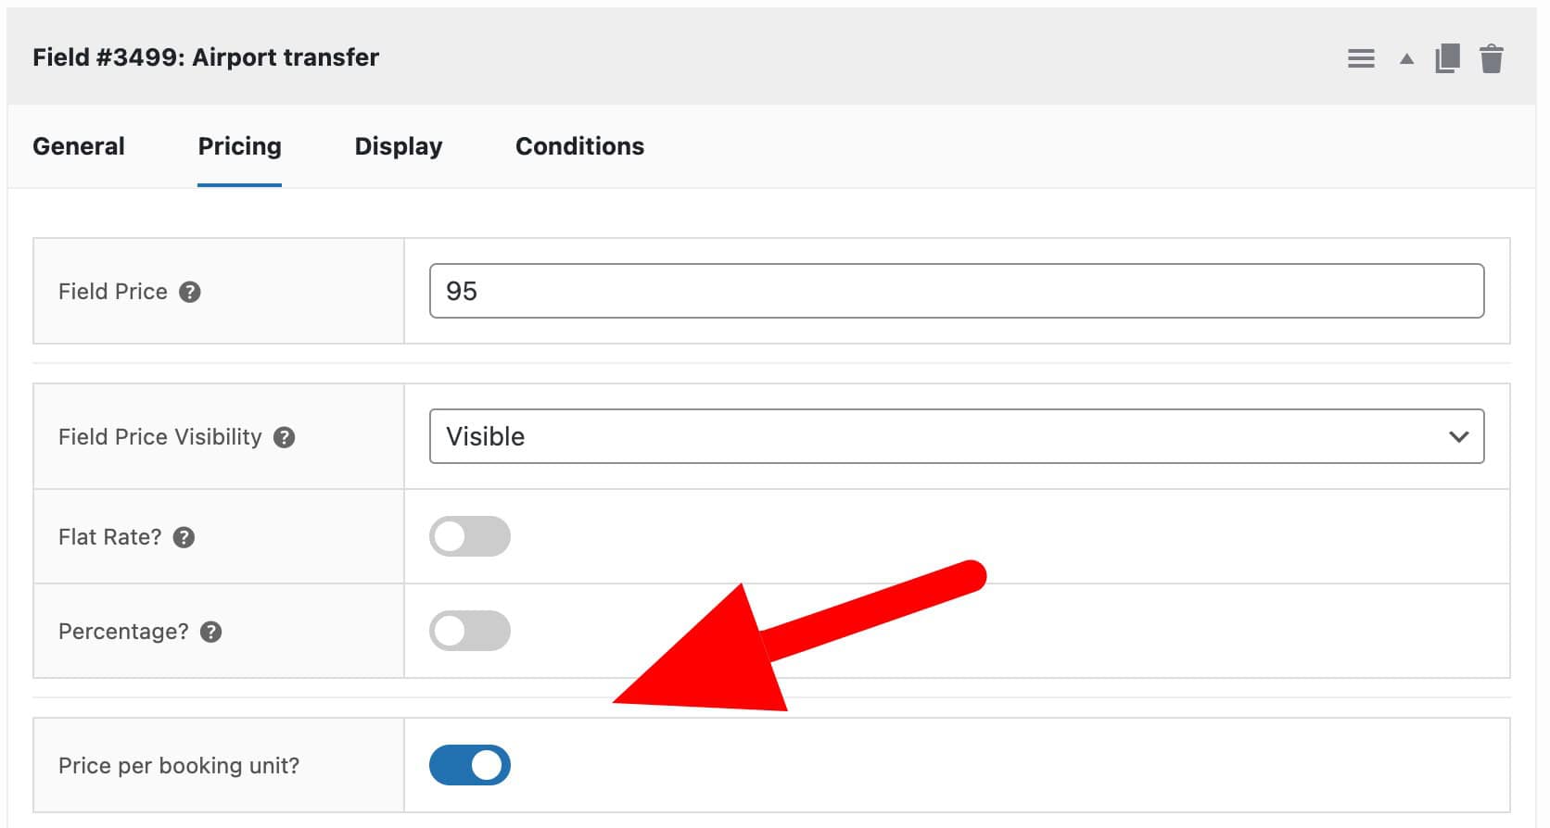View help for the Flat Rate option
This screenshot has height=828, width=1550.
[x=183, y=537]
